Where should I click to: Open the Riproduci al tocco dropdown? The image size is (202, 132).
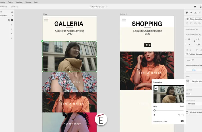(196, 81)
